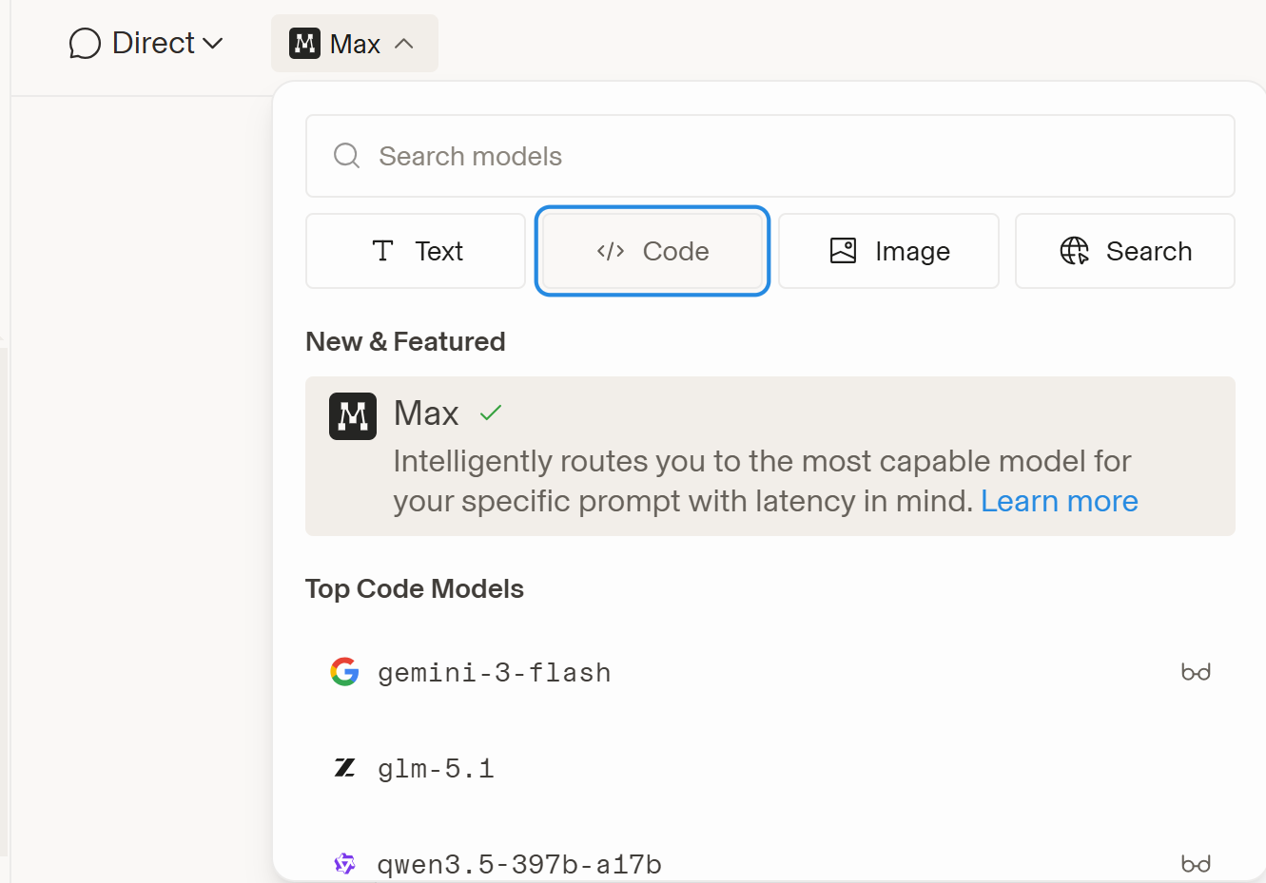Click the chat bubble icon beside Direct
Screen dimensions: 1266x883
[85, 44]
